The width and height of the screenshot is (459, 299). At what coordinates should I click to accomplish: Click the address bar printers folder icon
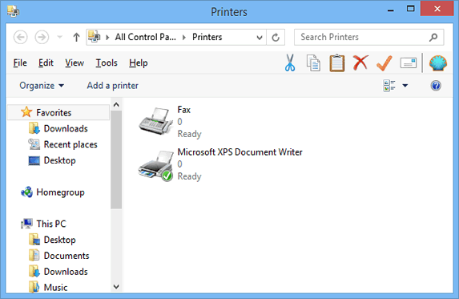point(95,37)
